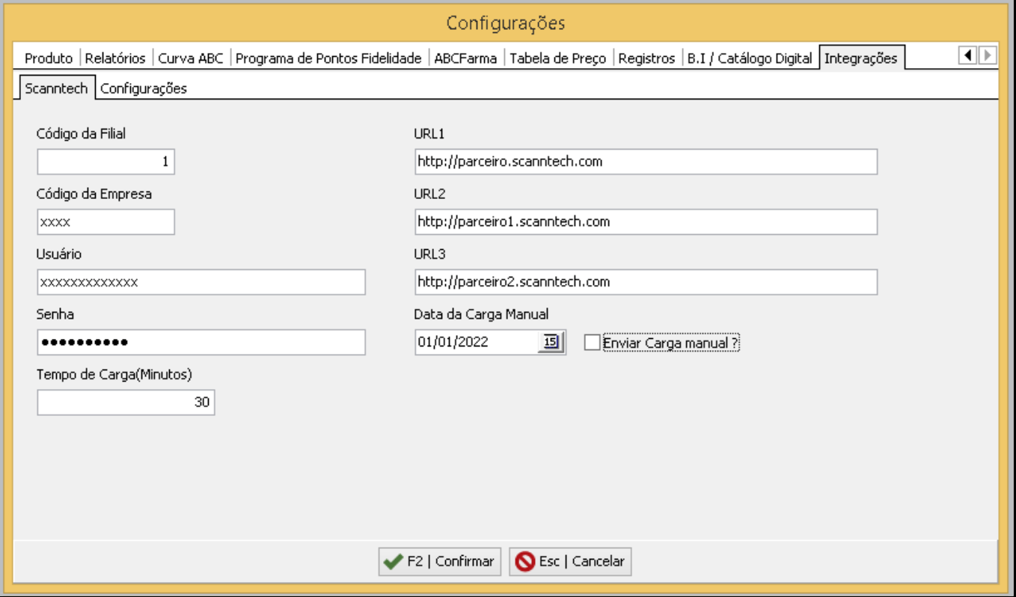The width and height of the screenshot is (1016, 597).
Task: Click into the Senha password field
Action: pos(201,342)
